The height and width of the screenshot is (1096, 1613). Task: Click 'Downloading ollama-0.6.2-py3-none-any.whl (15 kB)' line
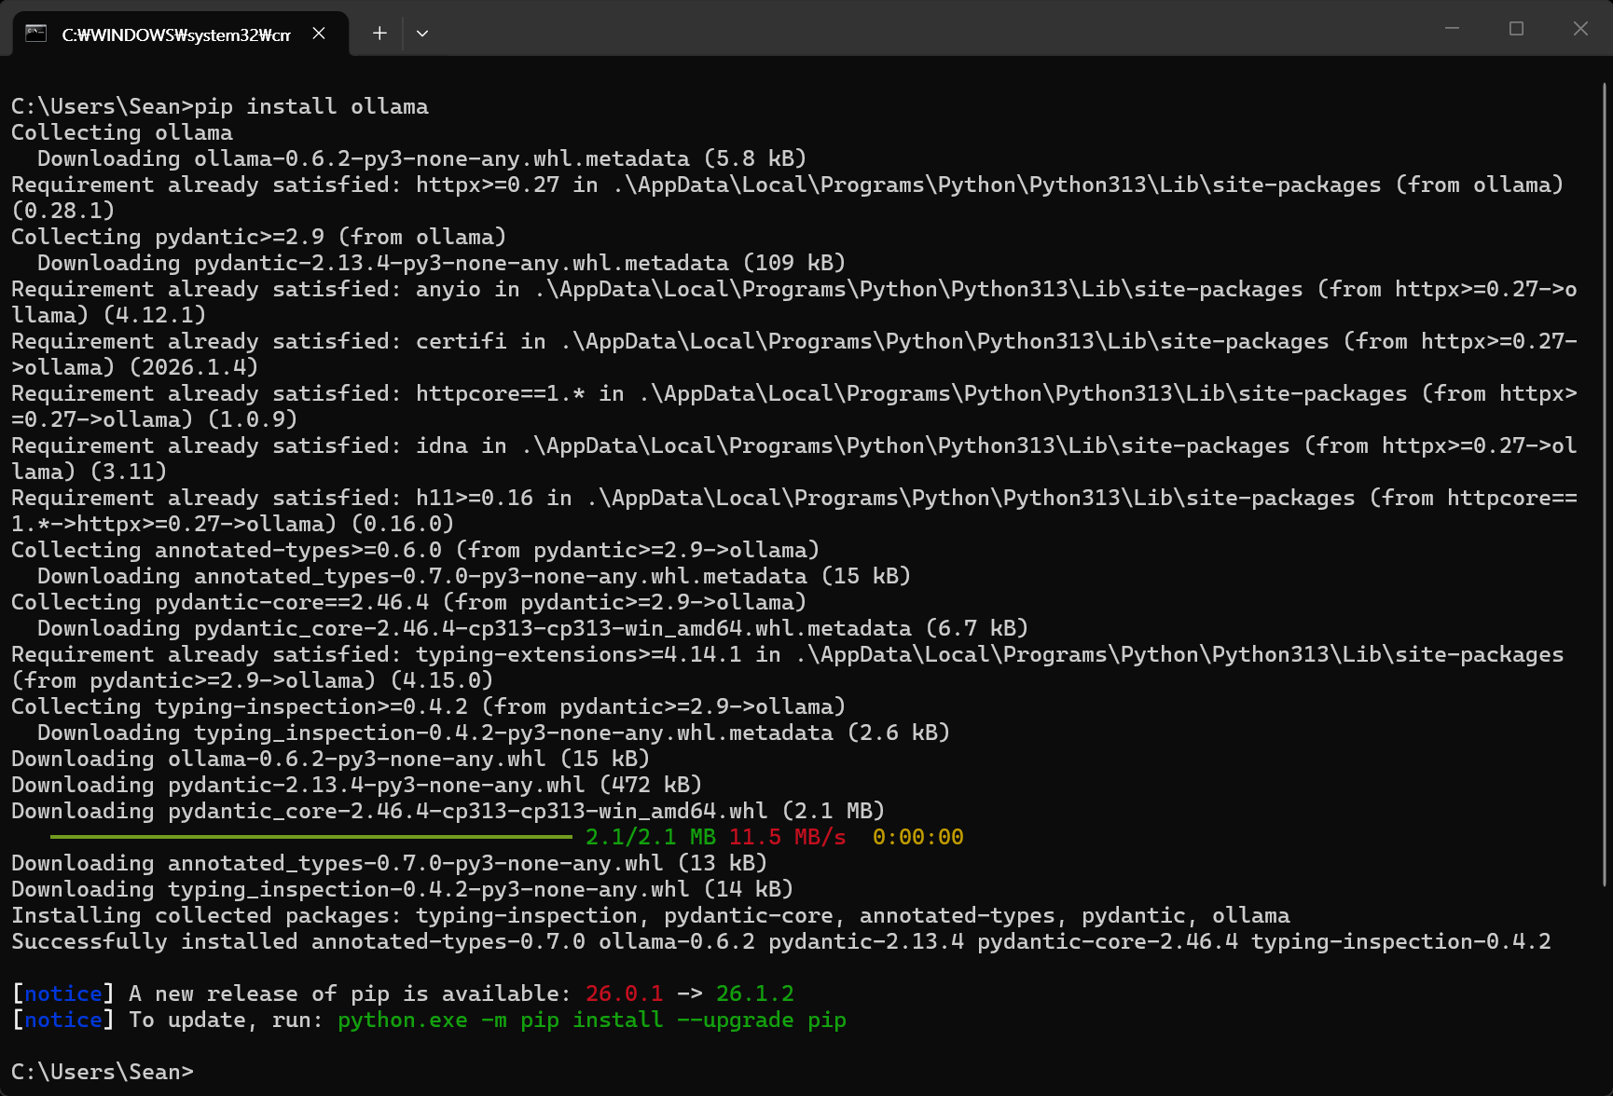click(330, 759)
